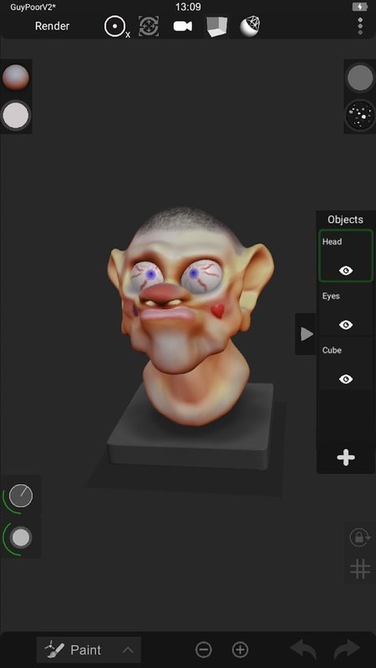Tap the 13:09 clock
This screenshot has width=376, height=668.
click(x=188, y=8)
